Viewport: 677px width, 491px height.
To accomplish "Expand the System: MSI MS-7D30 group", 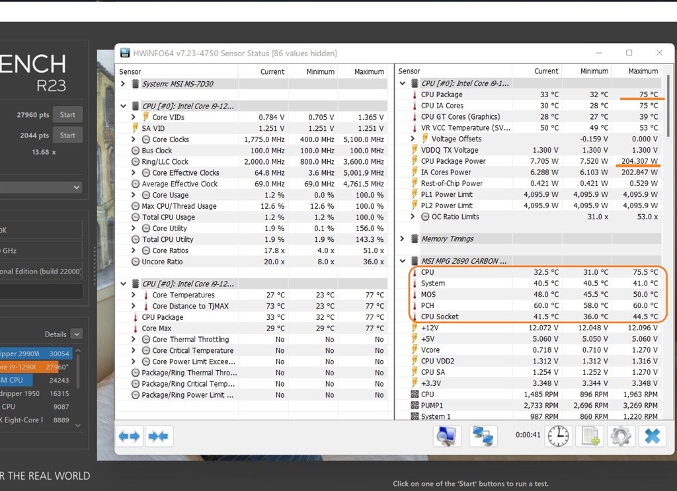I will click(x=123, y=84).
